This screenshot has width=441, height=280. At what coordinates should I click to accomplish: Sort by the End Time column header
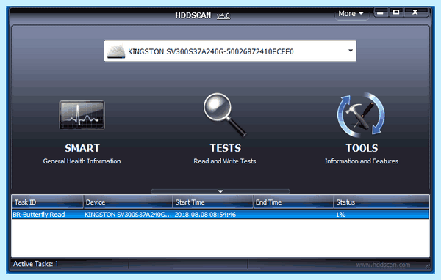click(293, 202)
